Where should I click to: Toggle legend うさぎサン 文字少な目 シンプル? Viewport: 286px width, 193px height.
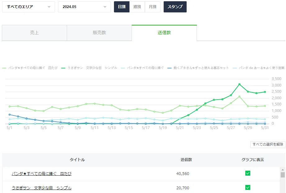click(x=89, y=68)
